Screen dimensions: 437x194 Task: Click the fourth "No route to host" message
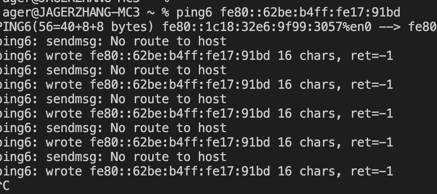pyautogui.click(x=168, y=128)
